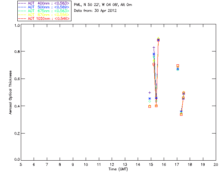Click the x-axis tick label '6'
The height and width of the screenshot is (178, 222).
click(34, 164)
